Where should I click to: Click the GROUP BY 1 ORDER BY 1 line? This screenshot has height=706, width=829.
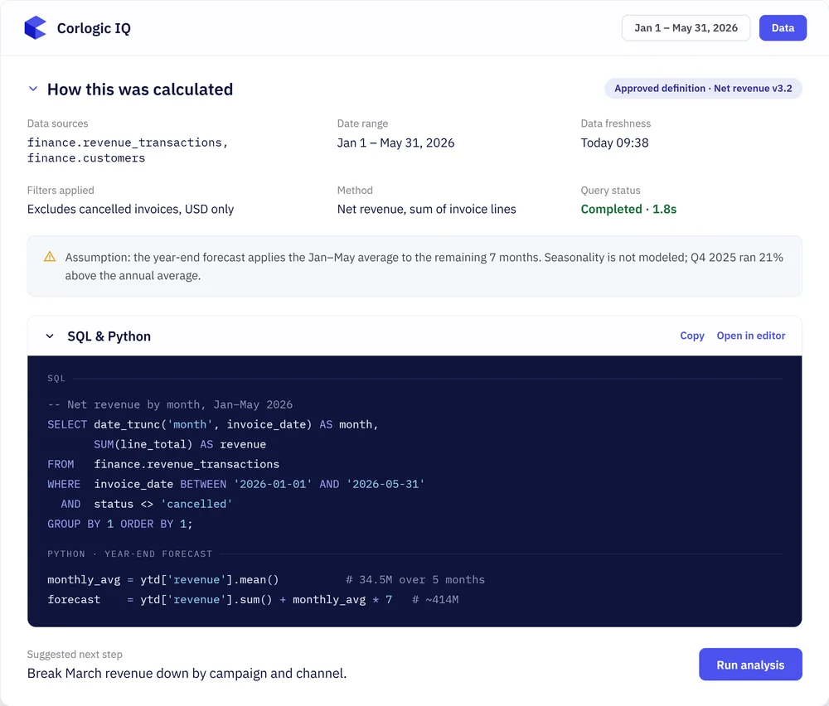pos(120,524)
